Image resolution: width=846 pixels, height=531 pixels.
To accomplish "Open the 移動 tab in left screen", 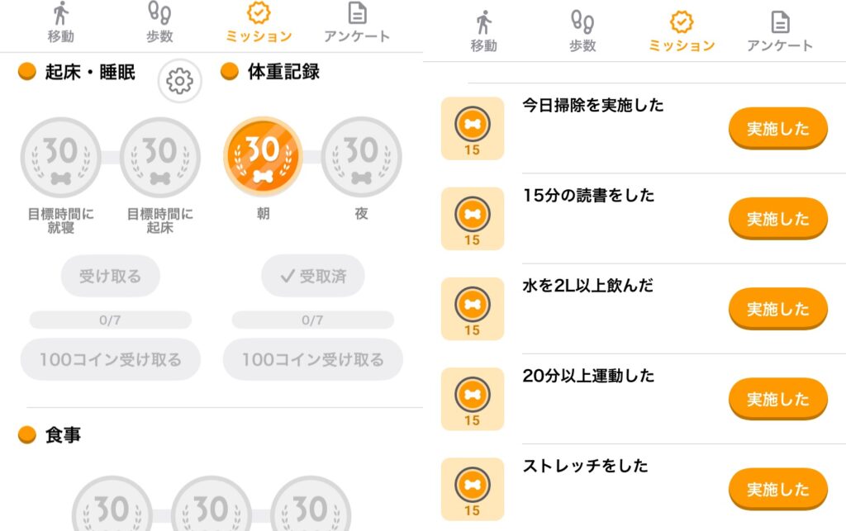I will [60, 22].
